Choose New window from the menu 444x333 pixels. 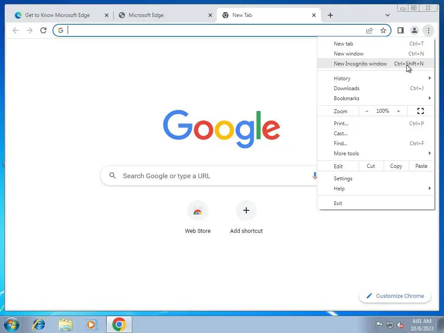click(x=376, y=53)
